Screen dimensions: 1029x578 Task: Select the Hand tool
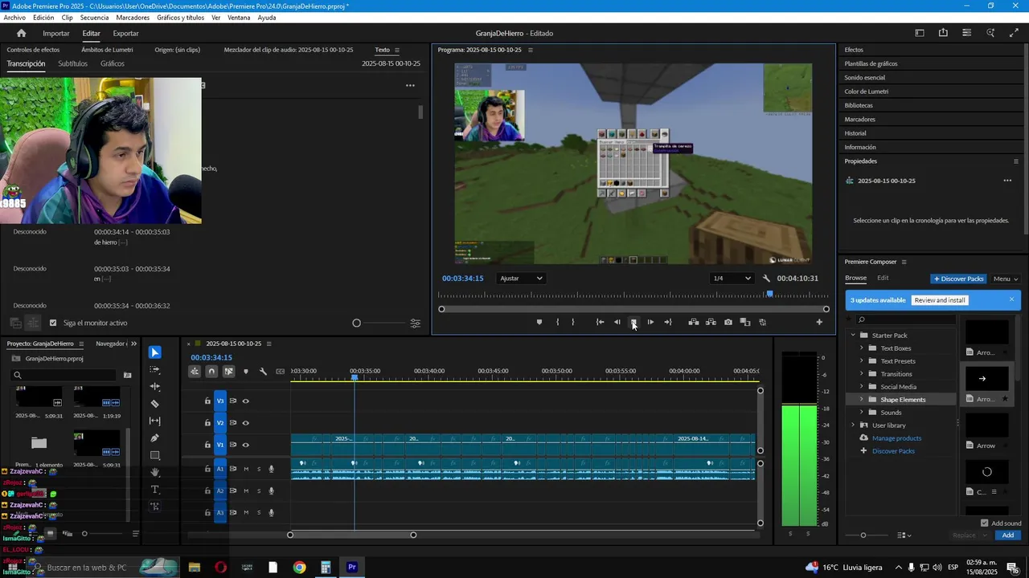(x=155, y=472)
